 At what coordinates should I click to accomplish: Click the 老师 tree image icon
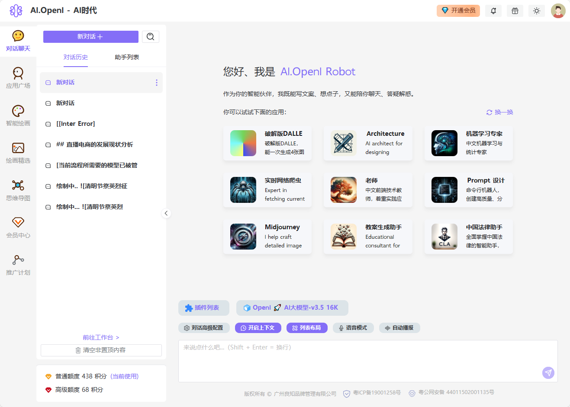[344, 190]
